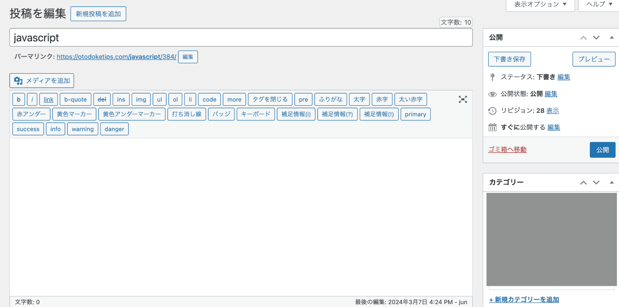Click the 黄色マーカー quicktag button
The image size is (619, 307).
[74, 114]
